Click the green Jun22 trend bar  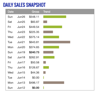[x=51, y=37]
